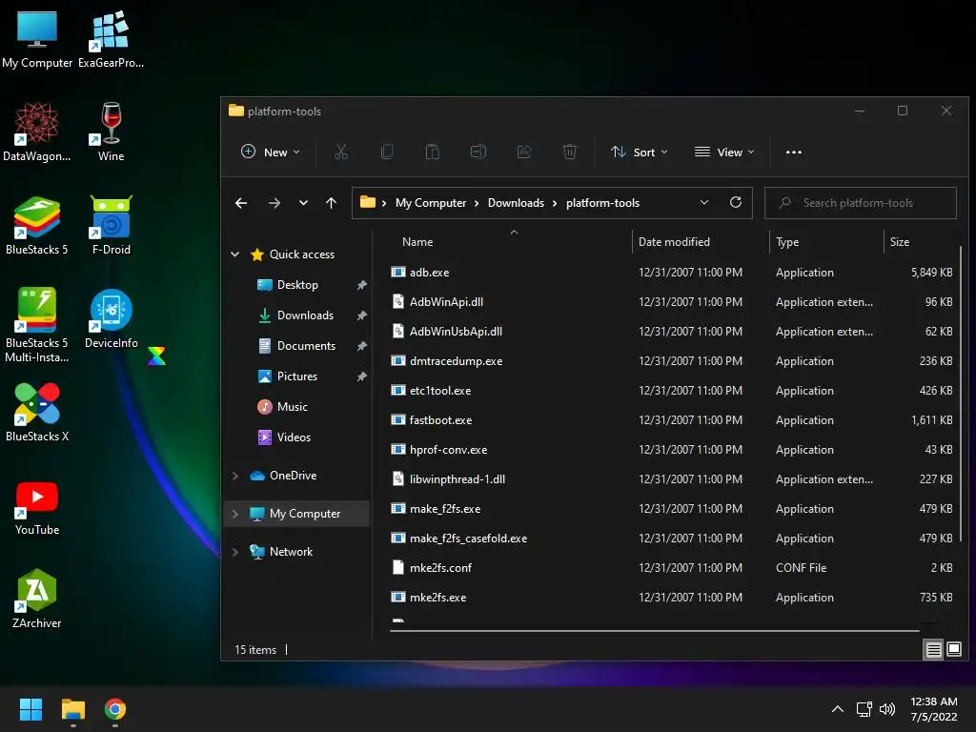Image resolution: width=976 pixels, height=732 pixels.
Task: Show hidden system tray icons
Action: 838,709
